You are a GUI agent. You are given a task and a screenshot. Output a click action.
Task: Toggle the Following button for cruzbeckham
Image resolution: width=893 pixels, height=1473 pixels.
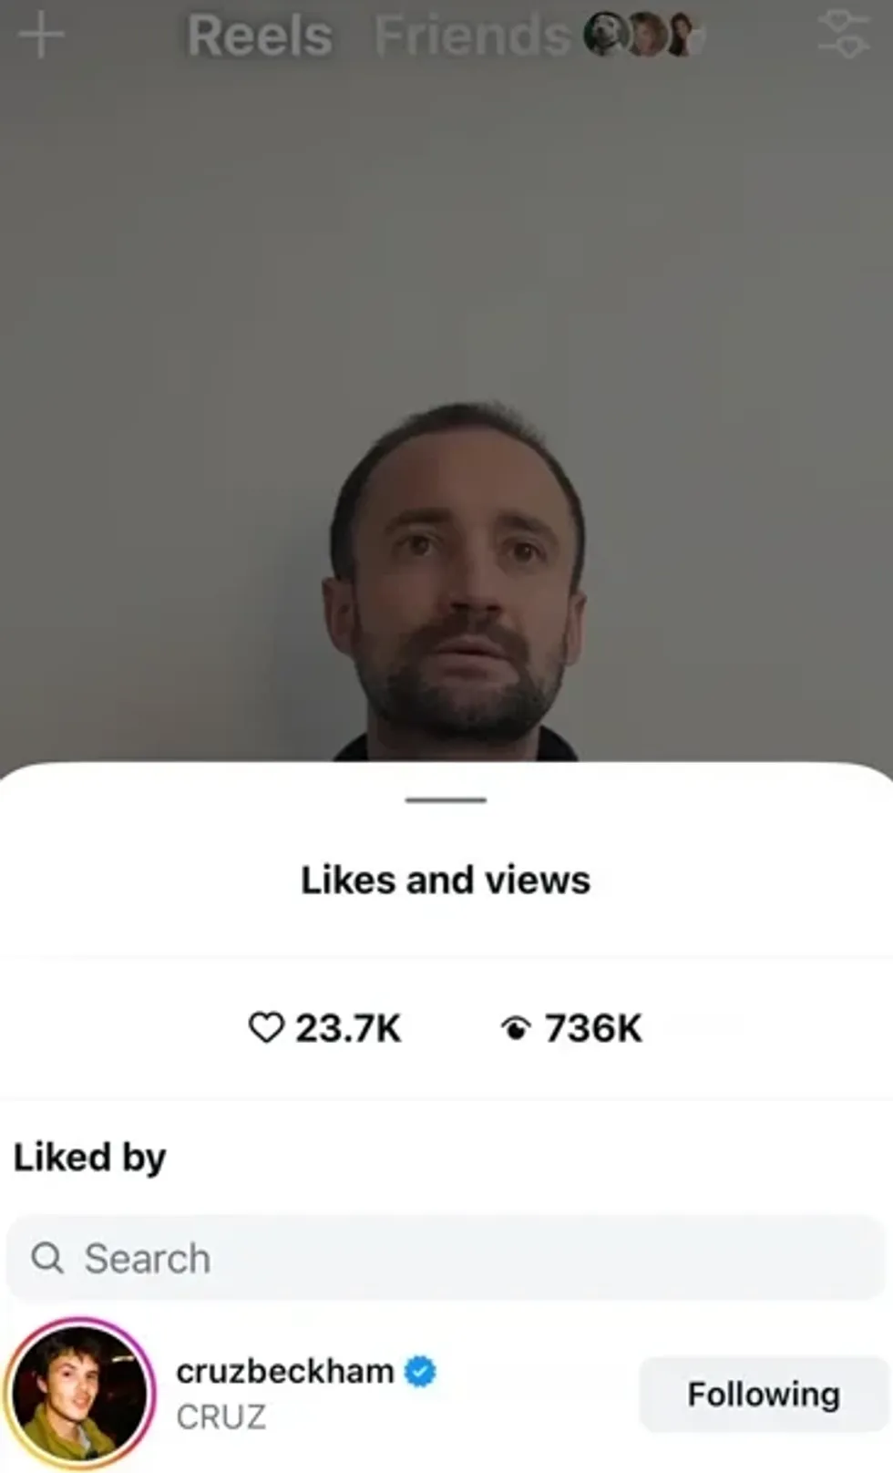764,1394
